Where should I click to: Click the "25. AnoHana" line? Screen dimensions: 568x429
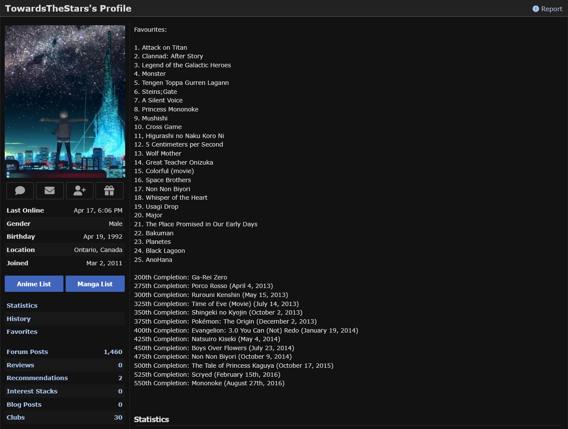pos(153,260)
